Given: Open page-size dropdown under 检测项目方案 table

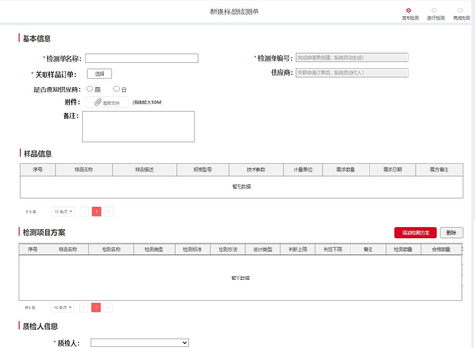Looking at the screenshot, I should pos(63,307).
